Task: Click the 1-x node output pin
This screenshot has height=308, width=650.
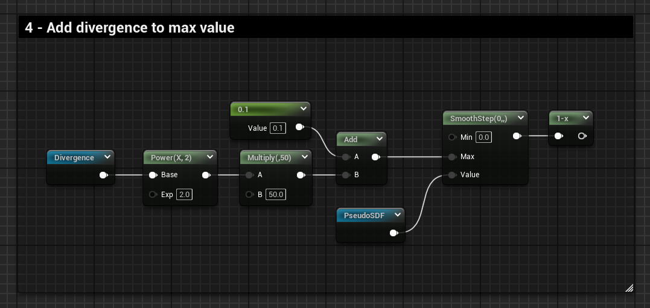Action: pos(581,136)
